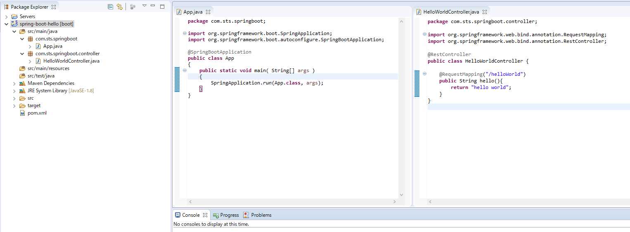Click the App.java file icon in tree
This screenshot has height=232, width=630.
coord(38,46)
